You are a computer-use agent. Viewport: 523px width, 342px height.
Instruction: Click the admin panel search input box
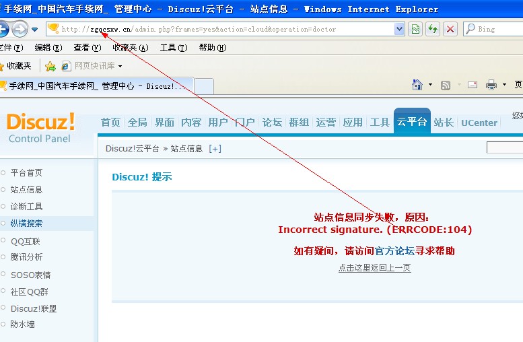(x=505, y=147)
